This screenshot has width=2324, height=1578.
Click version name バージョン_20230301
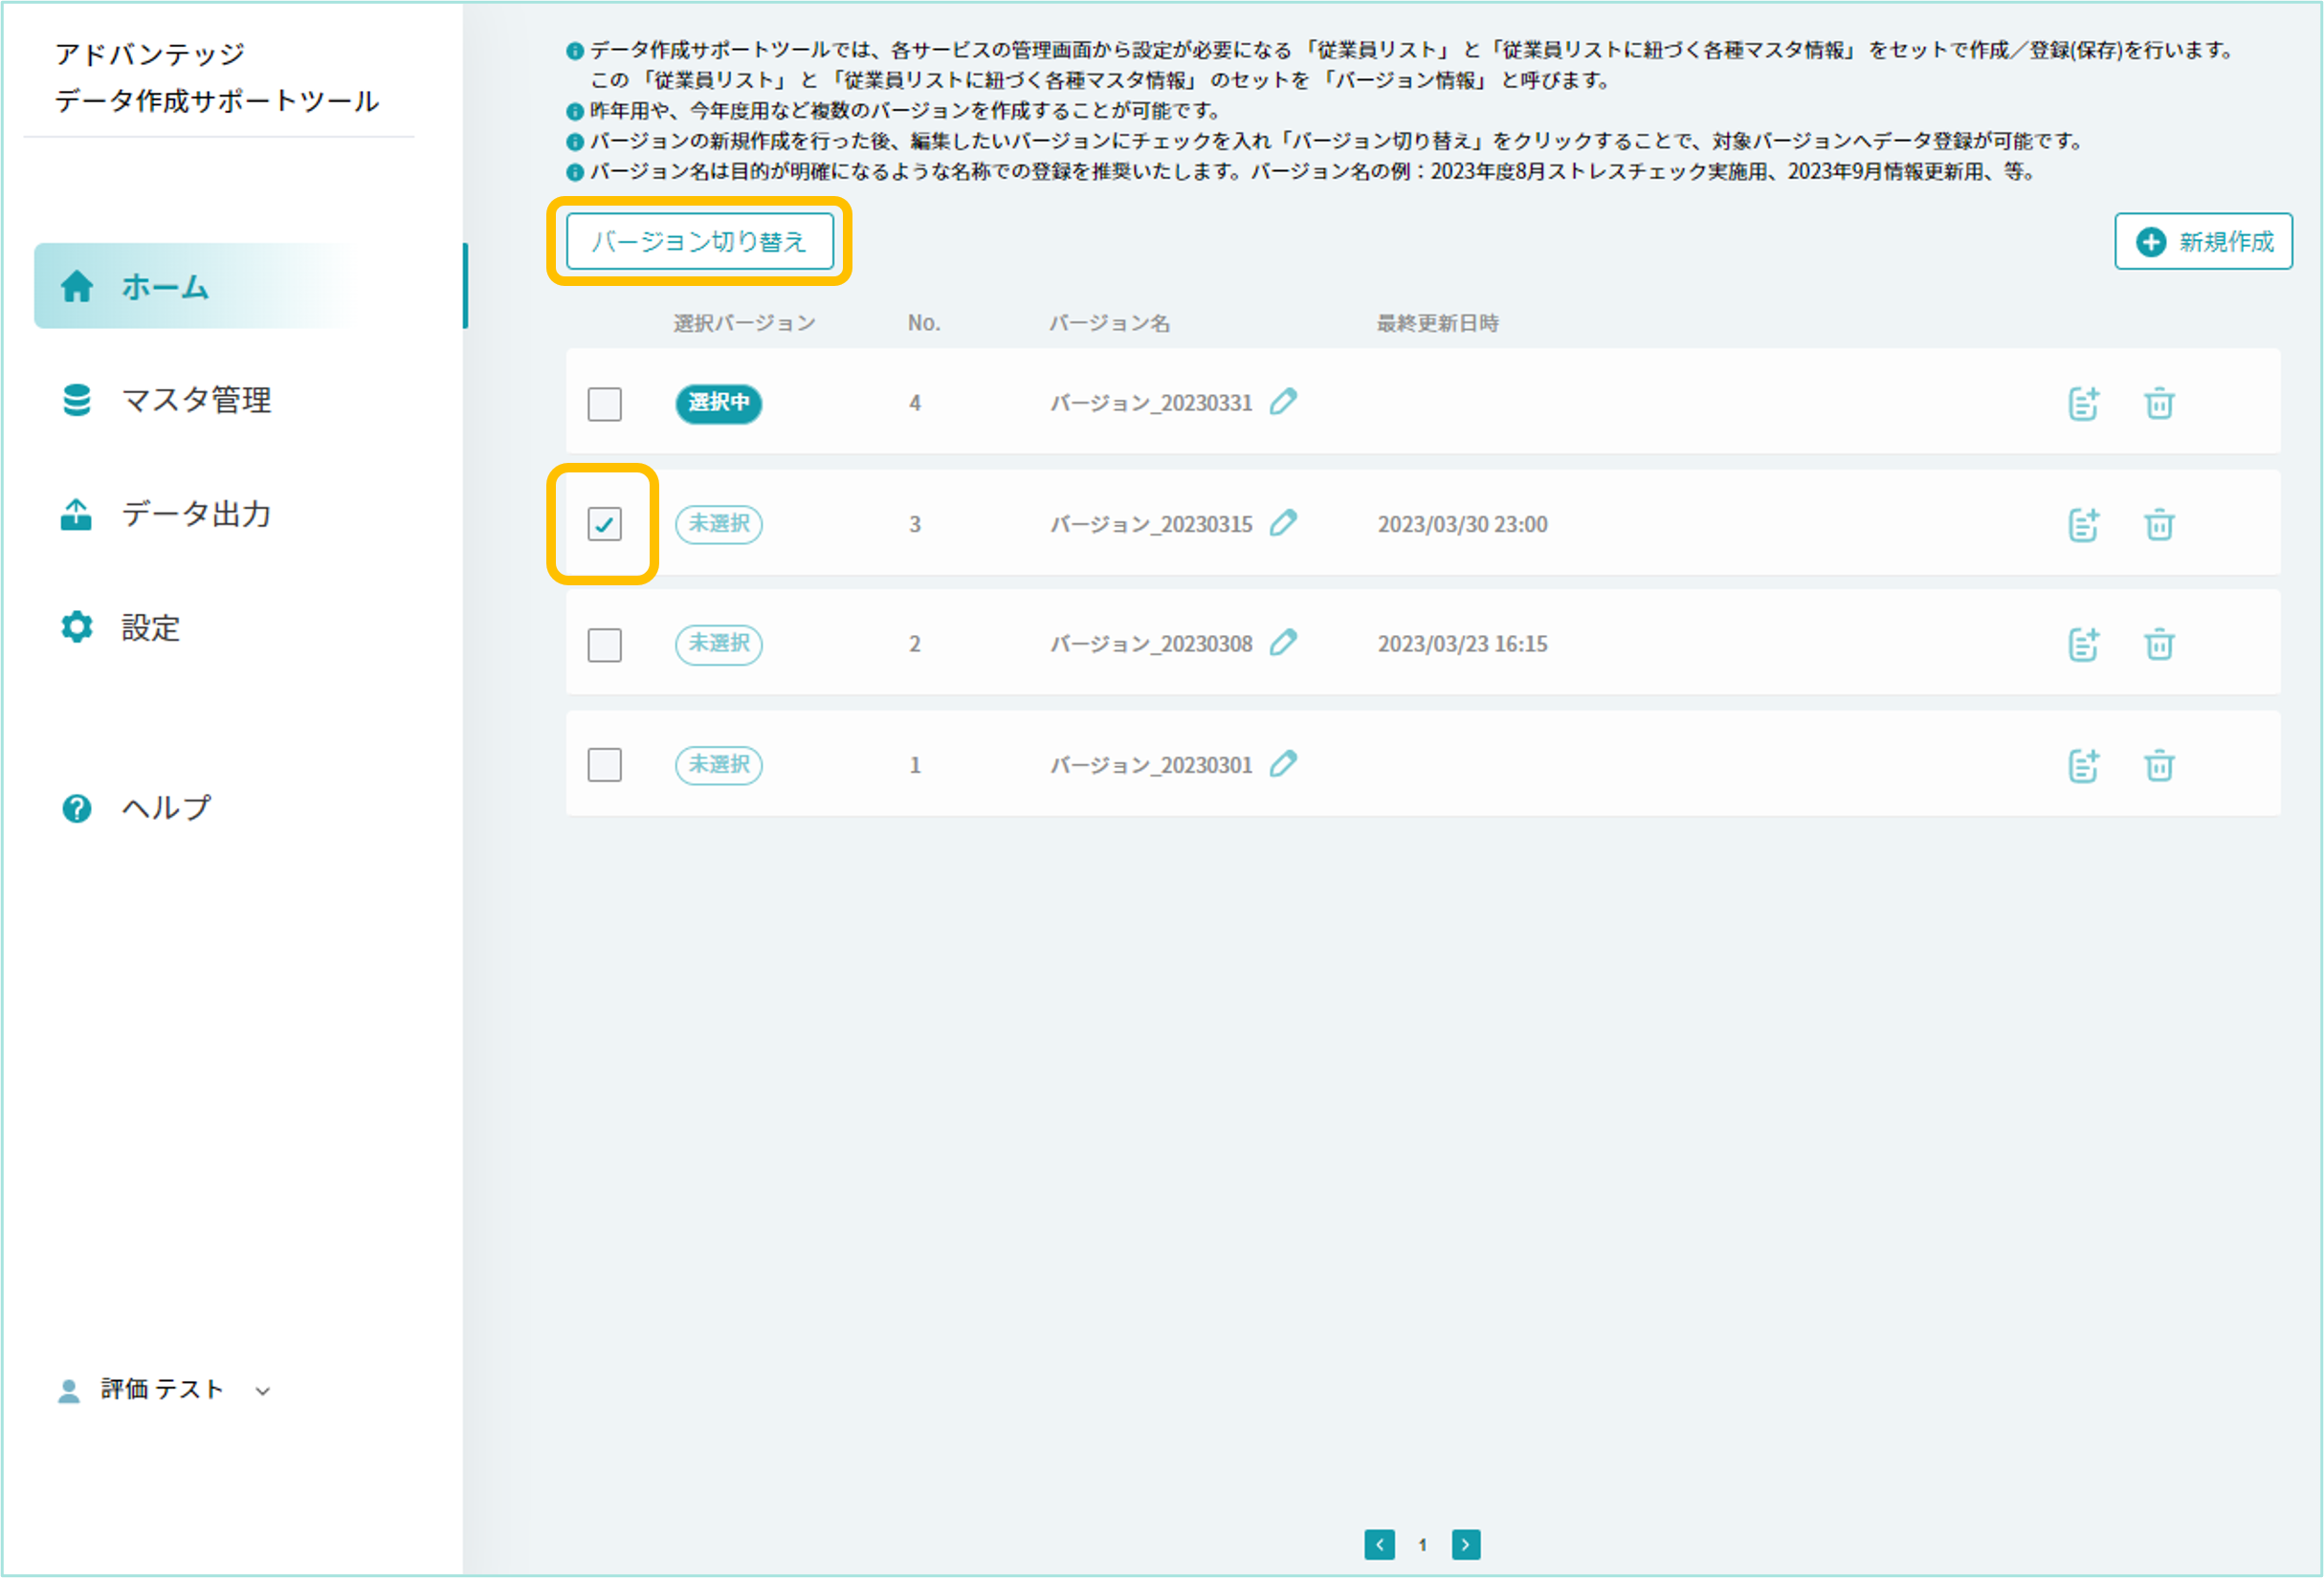pyautogui.click(x=1151, y=765)
